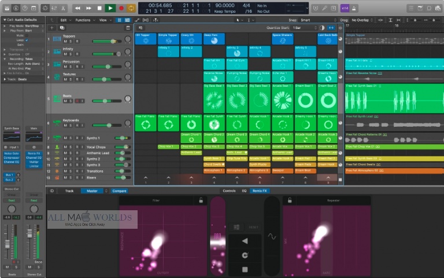Open the Library button in control bar
444x278 pixels.
point(7,8)
